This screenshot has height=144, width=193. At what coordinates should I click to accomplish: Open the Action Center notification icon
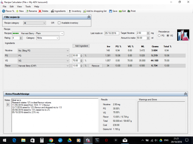pos(187,140)
